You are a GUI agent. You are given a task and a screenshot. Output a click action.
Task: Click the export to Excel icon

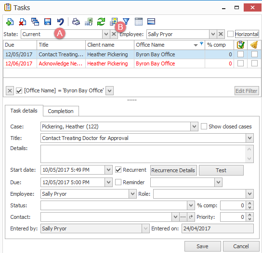pos(89,22)
